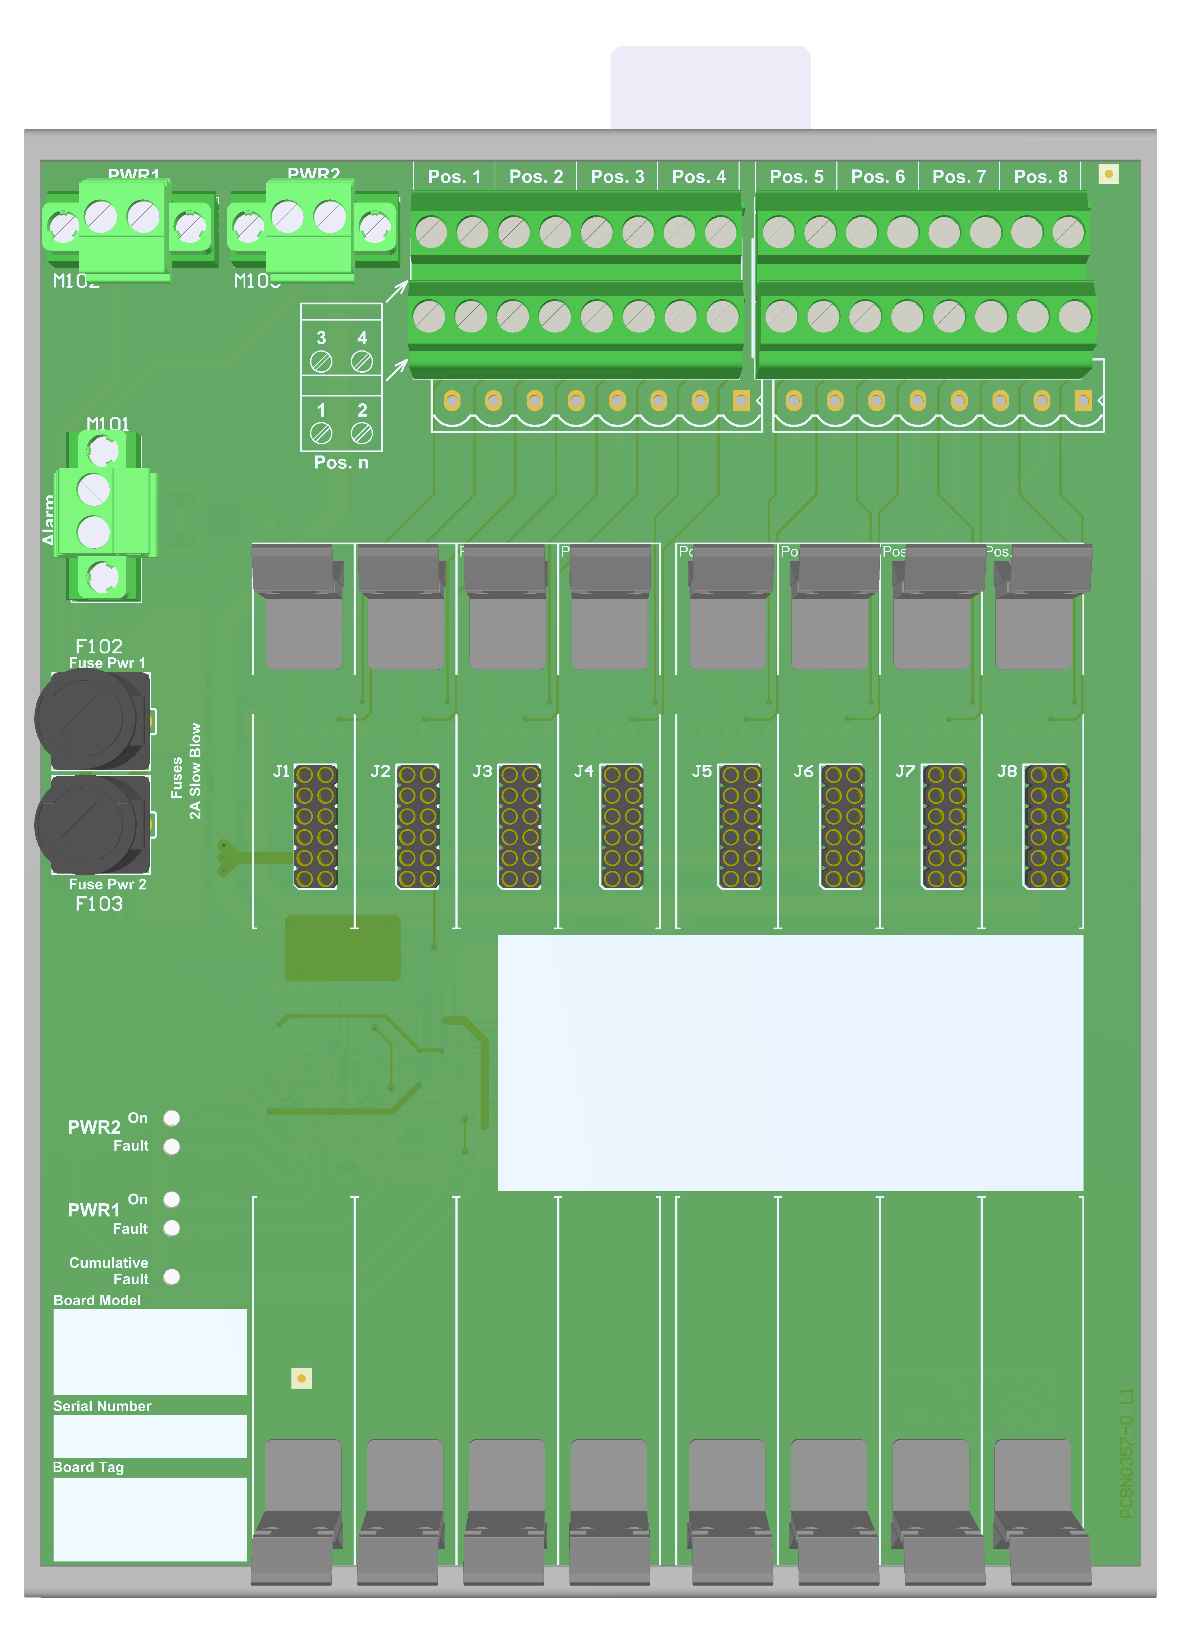The image size is (1181, 1632).
Task: Click the 'F103' designator text
Action: pyautogui.click(x=99, y=904)
